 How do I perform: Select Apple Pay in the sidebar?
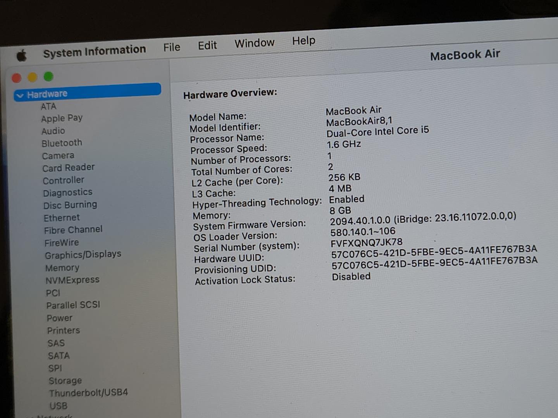[62, 118]
